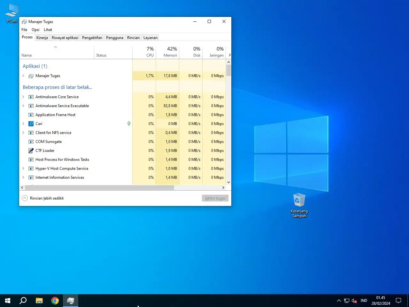Collapse details with Rincian lebih sedikit
Image resolution: width=409 pixels, height=307 pixels.
(x=43, y=198)
